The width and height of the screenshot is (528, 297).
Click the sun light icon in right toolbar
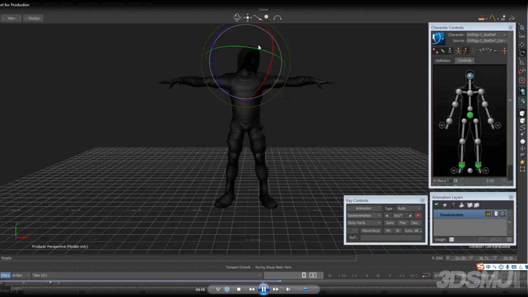click(522, 162)
